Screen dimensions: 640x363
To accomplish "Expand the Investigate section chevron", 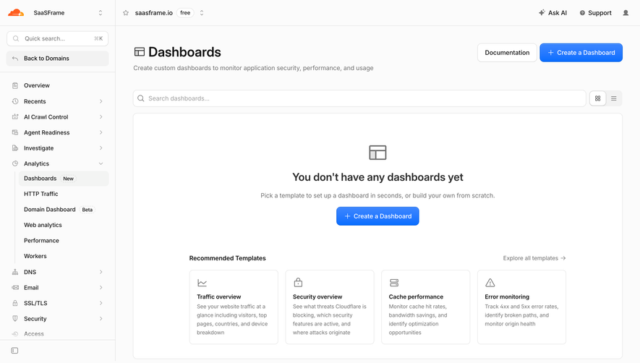I will tap(101, 148).
